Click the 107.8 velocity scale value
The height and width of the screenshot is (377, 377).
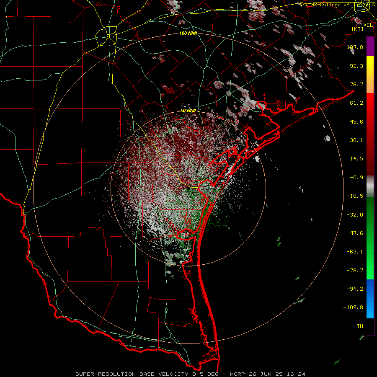pos(355,47)
